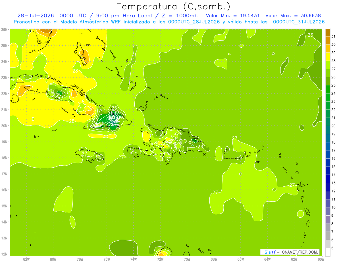
Task: Click the yellow 28 degree legend swatch
Action: point(328,57)
